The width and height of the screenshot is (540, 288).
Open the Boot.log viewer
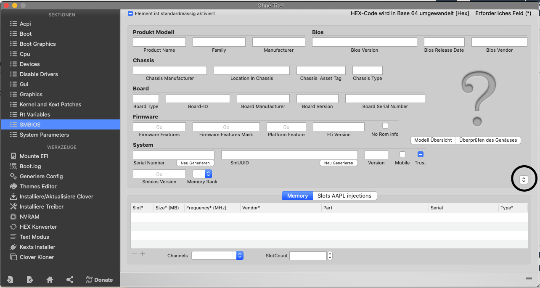click(x=30, y=166)
